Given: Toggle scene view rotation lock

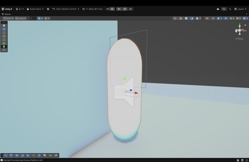Looking at the screenshot, I should (245, 25).
